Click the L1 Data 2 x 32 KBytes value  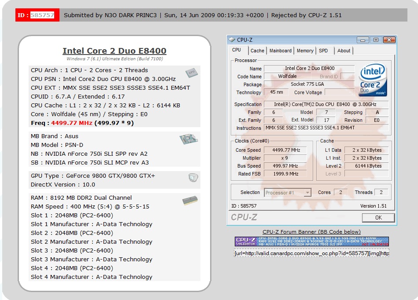[366, 150]
